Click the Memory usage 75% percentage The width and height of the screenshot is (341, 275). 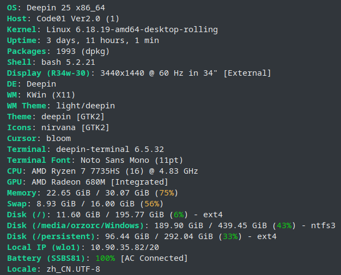coord(167,193)
